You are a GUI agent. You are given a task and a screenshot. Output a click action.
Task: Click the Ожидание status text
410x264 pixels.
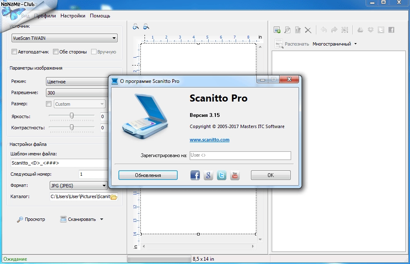click(x=15, y=259)
